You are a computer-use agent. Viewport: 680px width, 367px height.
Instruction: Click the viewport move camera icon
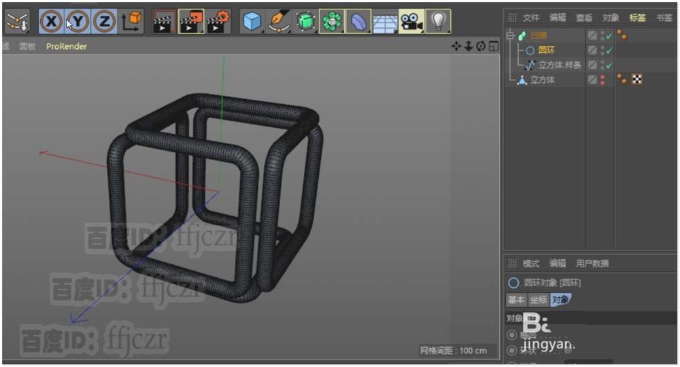click(456, 46)
